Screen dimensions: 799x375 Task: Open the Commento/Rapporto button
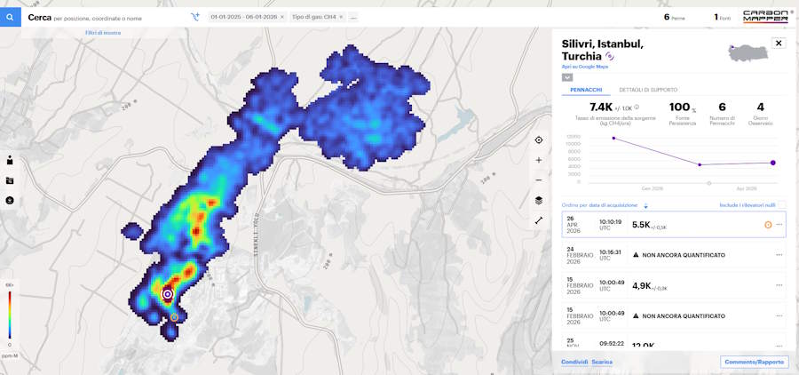tap(754, 362)
